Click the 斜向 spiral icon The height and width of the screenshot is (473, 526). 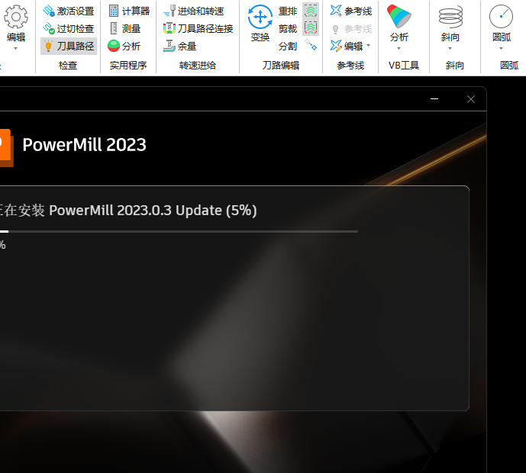(450, 17)
